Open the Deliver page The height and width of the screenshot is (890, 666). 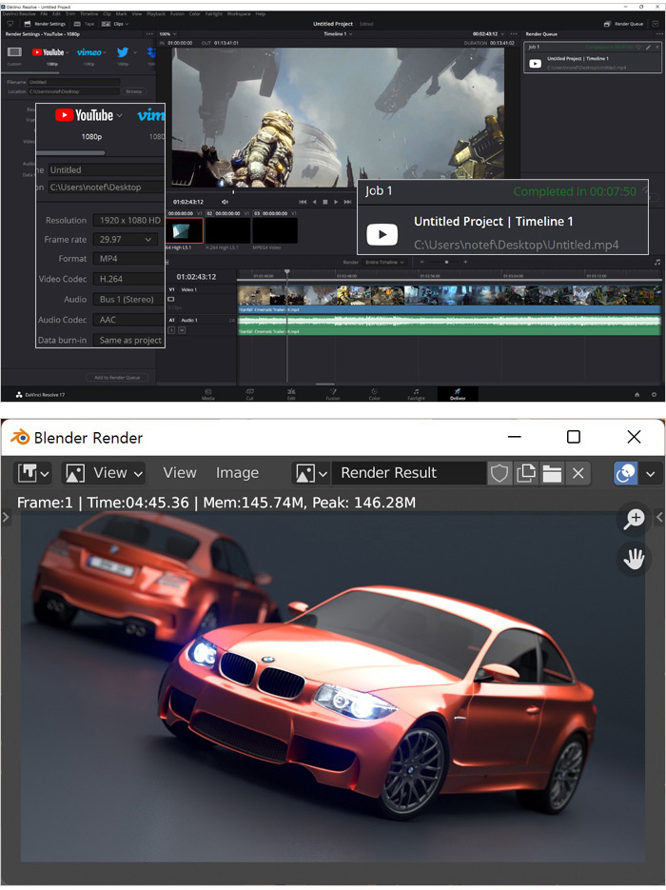point(458,393)
